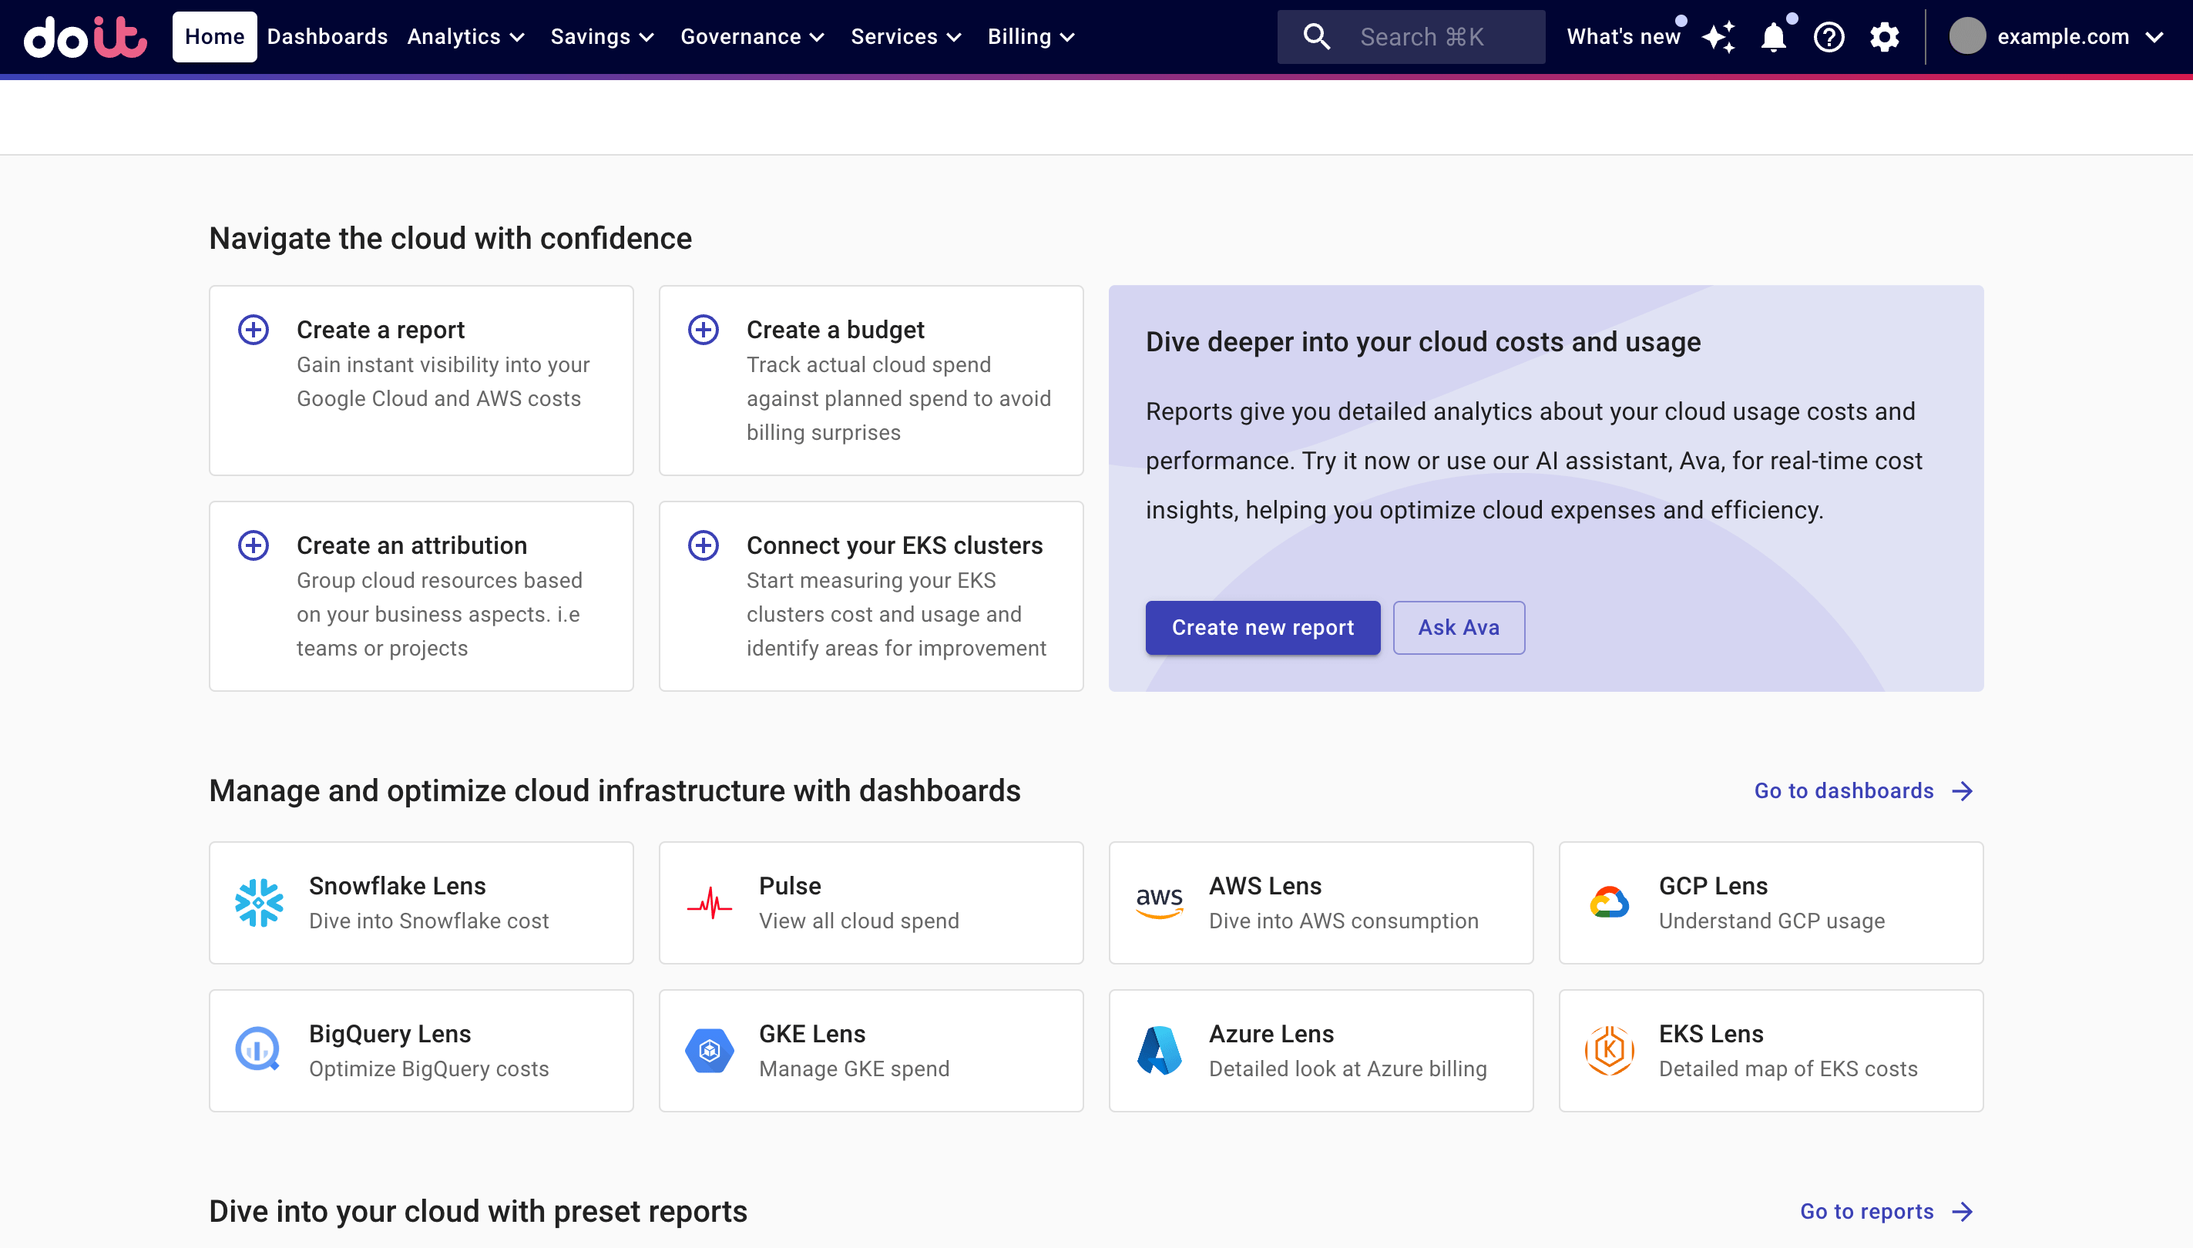
Task: Expand the Governance menu
Action: coord(753,37)
